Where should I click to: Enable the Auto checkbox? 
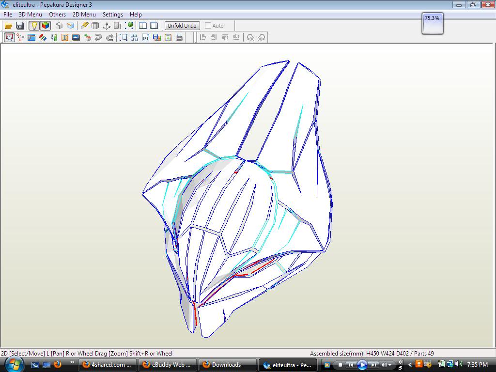click(x=208, y=26)
